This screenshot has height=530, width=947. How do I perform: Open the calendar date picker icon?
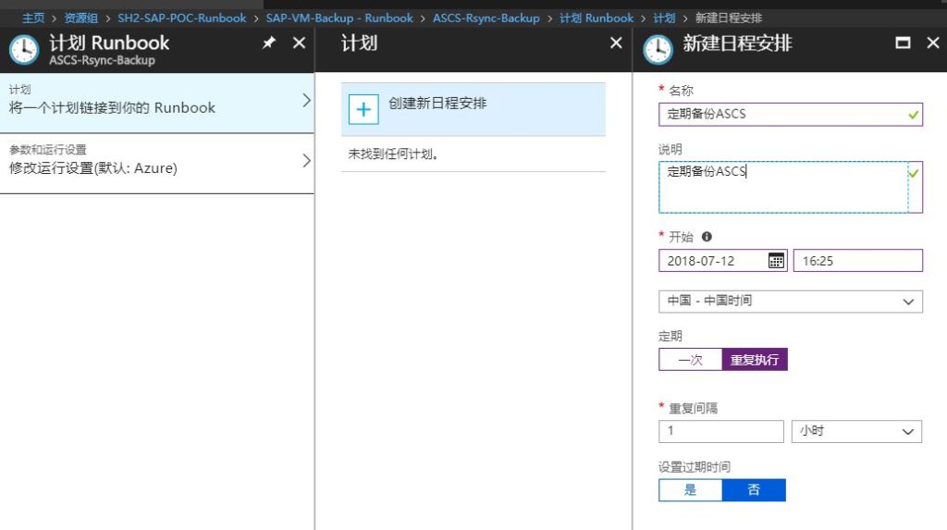click(x=777, y=261)
